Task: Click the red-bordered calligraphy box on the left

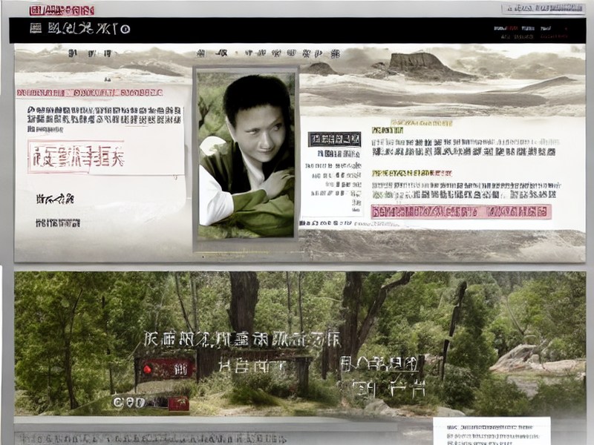Action: (x=76, y=156)
